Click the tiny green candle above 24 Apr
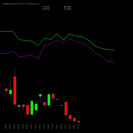The height and width of the screenshot is (133, 133). (79, 122)
